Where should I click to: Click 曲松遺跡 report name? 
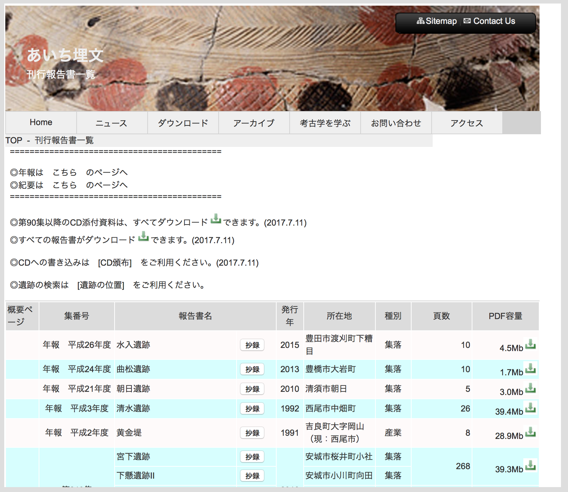[133, 369]
